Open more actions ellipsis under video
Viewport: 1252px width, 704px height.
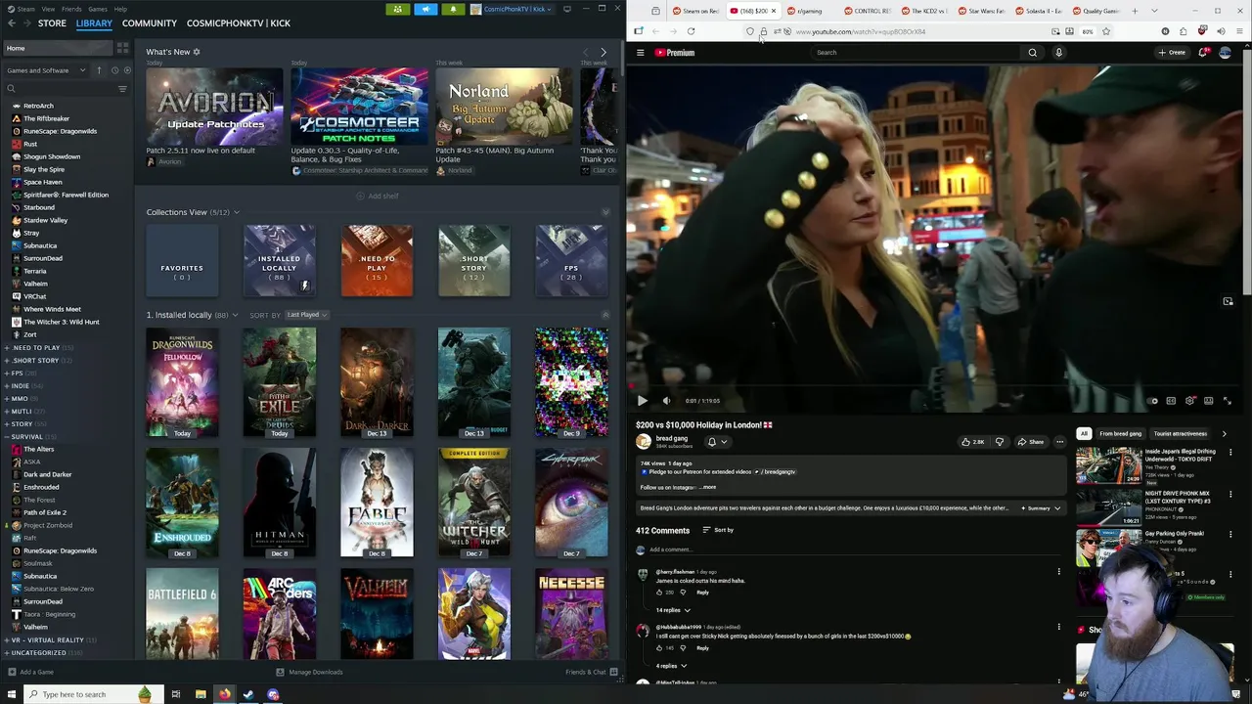click(x=1059, y=442)
